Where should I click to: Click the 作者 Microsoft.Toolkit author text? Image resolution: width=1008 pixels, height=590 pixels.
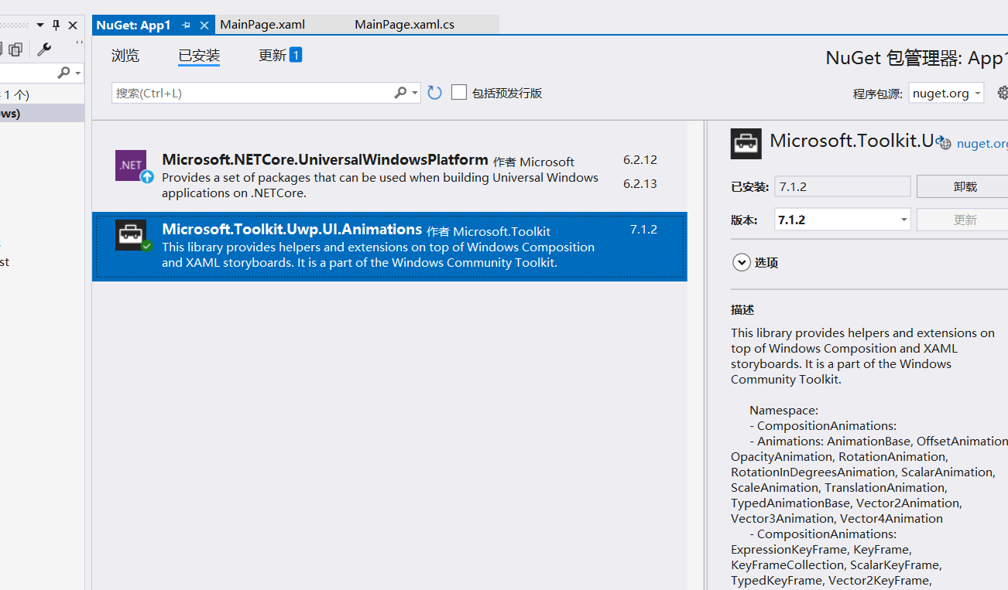coord(489,231)
